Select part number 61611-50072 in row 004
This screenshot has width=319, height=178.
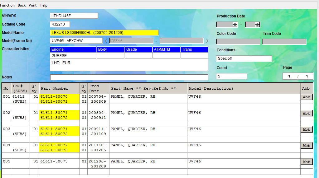54,145
